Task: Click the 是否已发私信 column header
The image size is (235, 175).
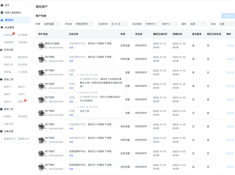Action: (214, 34)
